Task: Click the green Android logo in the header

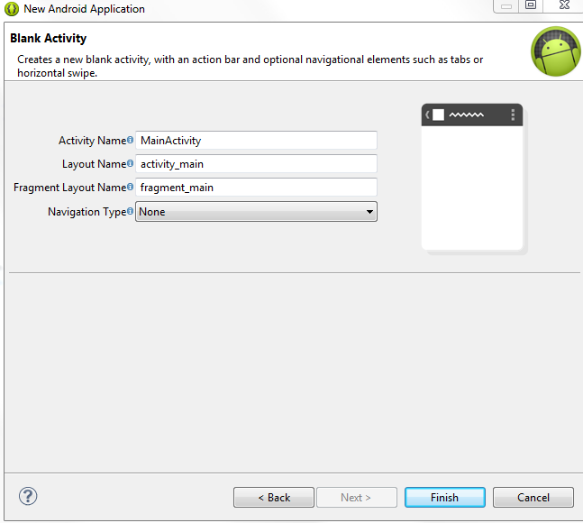Action: pos(555,51)
